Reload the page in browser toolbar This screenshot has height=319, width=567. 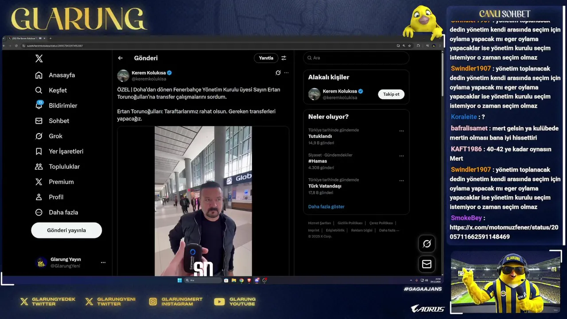[x=16, y=46]
